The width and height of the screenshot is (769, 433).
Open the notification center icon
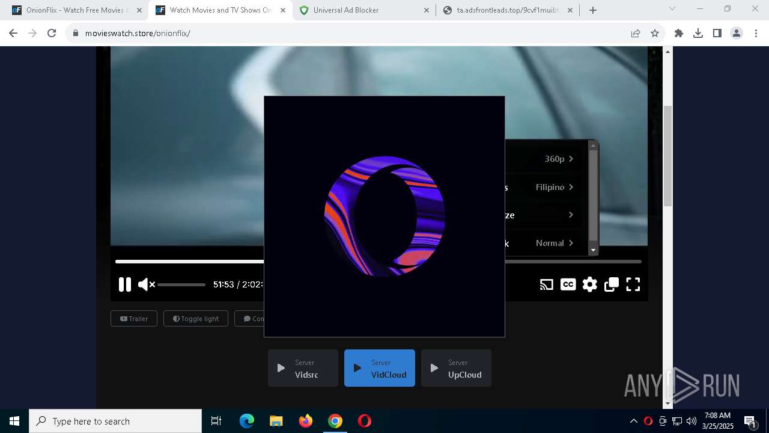[750, 421]
